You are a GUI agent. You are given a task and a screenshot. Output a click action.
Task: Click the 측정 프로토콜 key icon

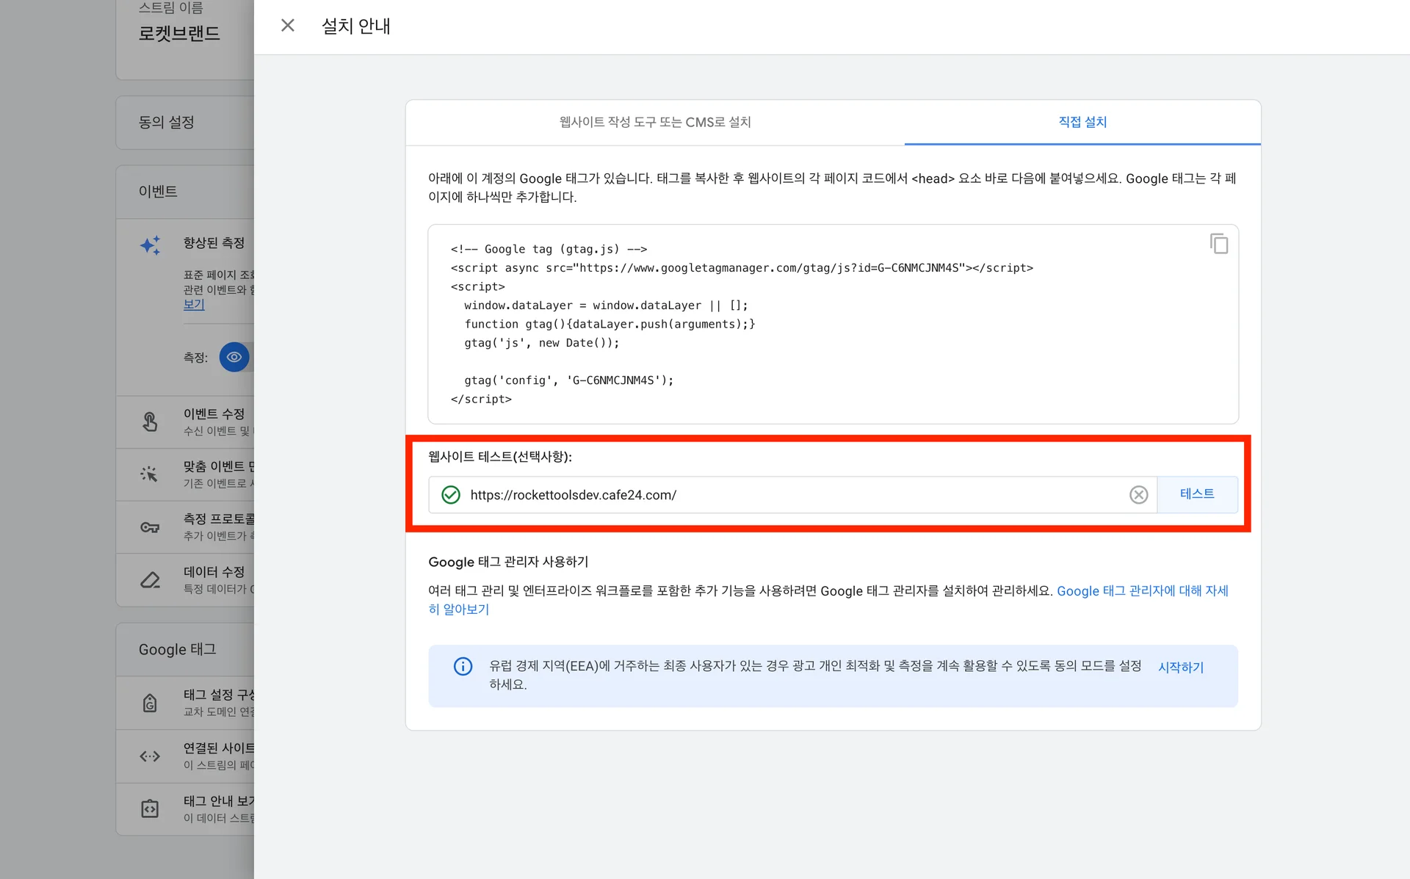(x=150, y=527)
